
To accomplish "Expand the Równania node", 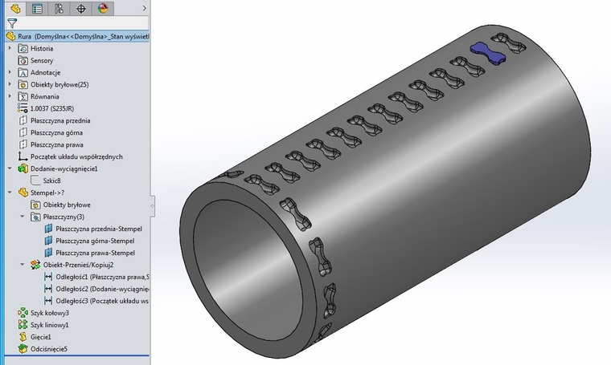I will [x=10, y=96].
